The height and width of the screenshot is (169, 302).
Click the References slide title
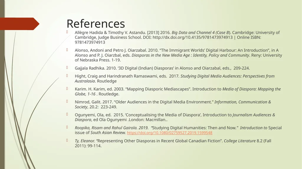tap(96, 24)
